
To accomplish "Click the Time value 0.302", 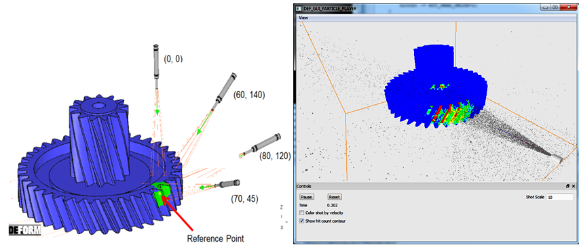I will tap(333, 205).
